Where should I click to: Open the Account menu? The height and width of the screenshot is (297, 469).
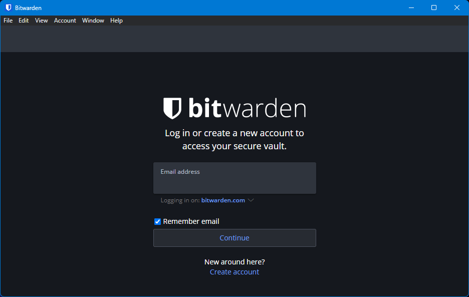pos(65,21)
